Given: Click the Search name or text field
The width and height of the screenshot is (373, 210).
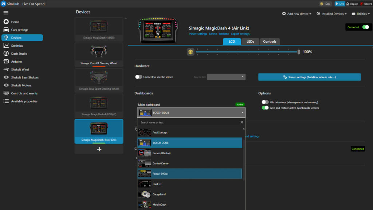Looking at the screenshot, I should [x=189, y=122].
